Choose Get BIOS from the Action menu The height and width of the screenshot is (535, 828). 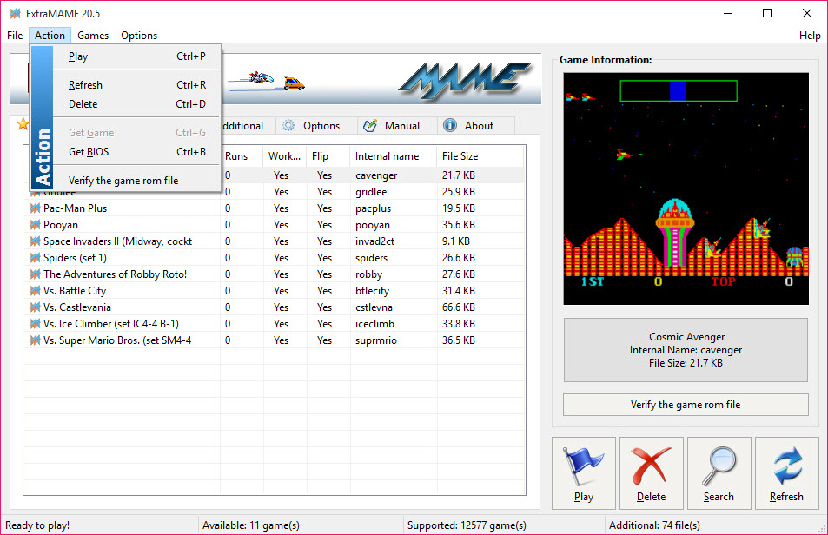coord(136,152)
